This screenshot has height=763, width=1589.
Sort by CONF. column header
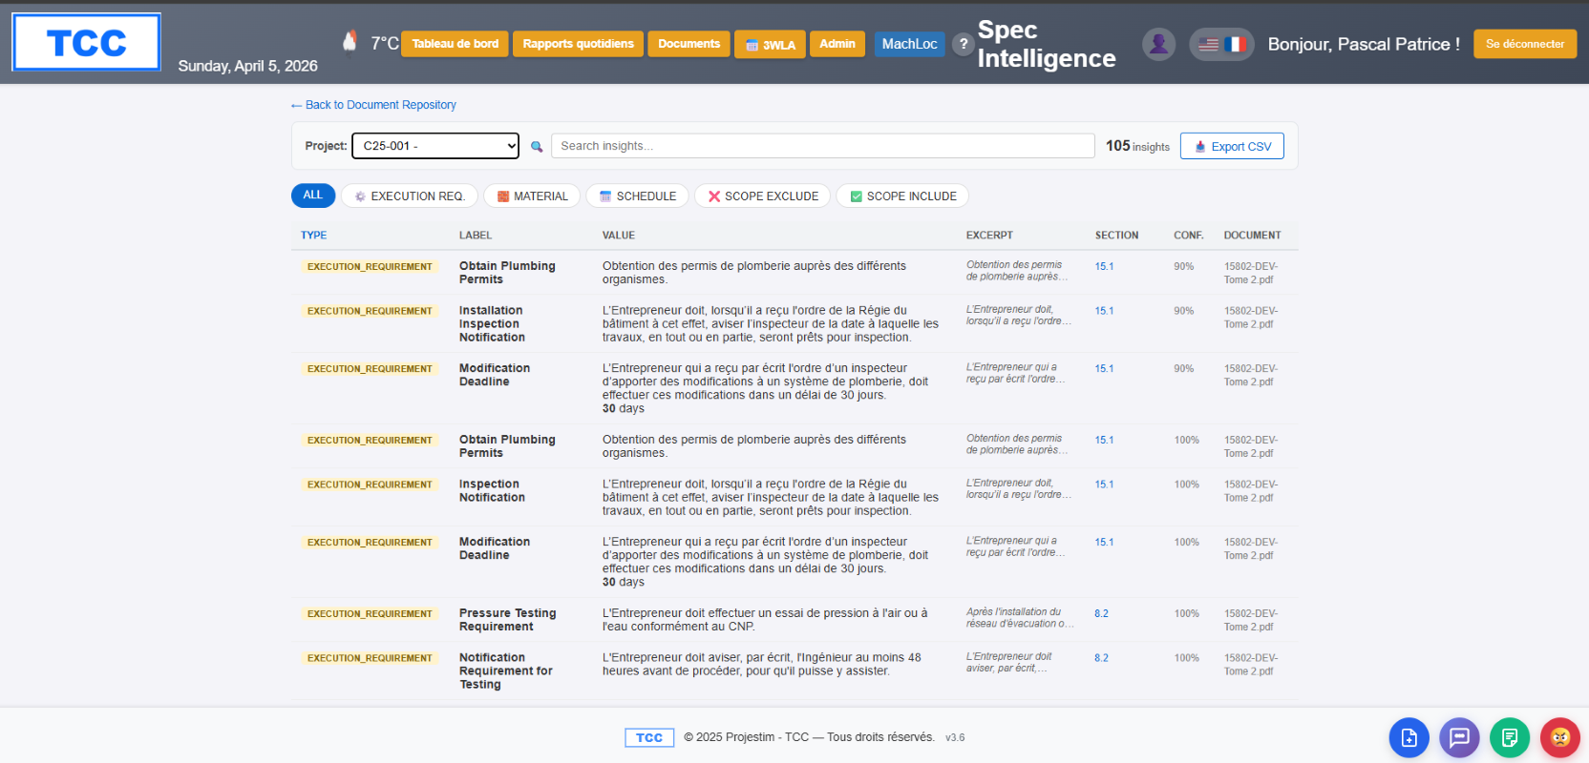point(1189,236)
